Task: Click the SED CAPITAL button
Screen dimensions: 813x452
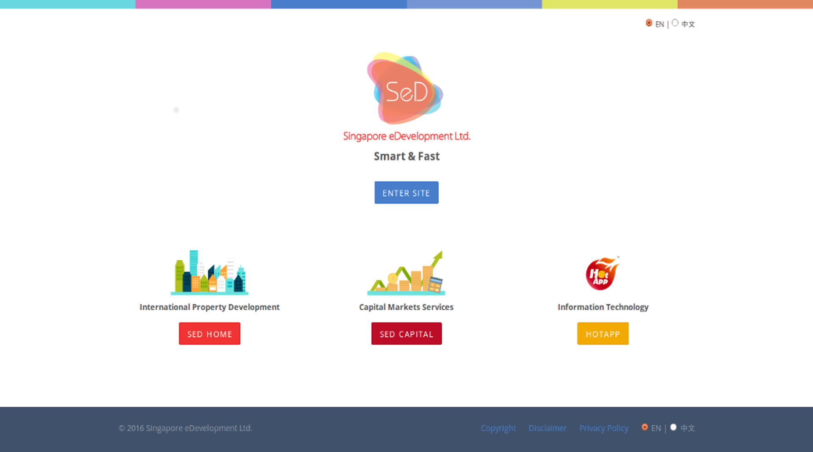Action: click(406, 333)
